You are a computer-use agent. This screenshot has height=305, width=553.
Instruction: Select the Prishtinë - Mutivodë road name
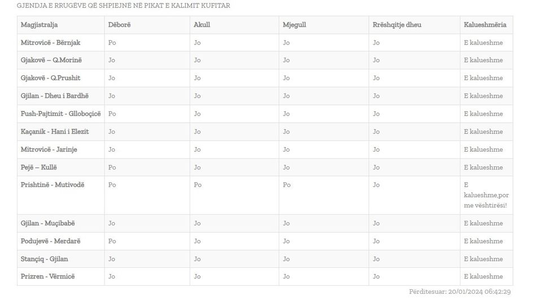tap(52, 185)
